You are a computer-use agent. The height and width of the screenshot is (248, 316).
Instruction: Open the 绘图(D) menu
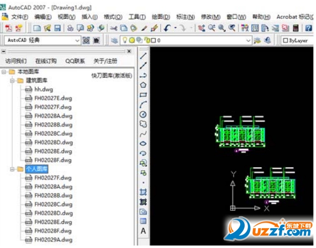161,17
